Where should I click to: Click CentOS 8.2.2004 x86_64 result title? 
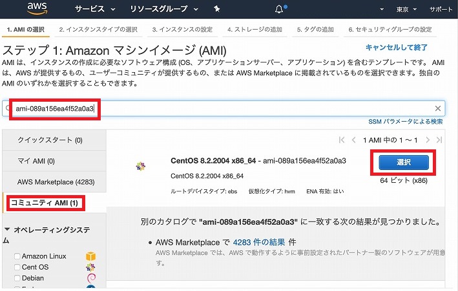213,161
